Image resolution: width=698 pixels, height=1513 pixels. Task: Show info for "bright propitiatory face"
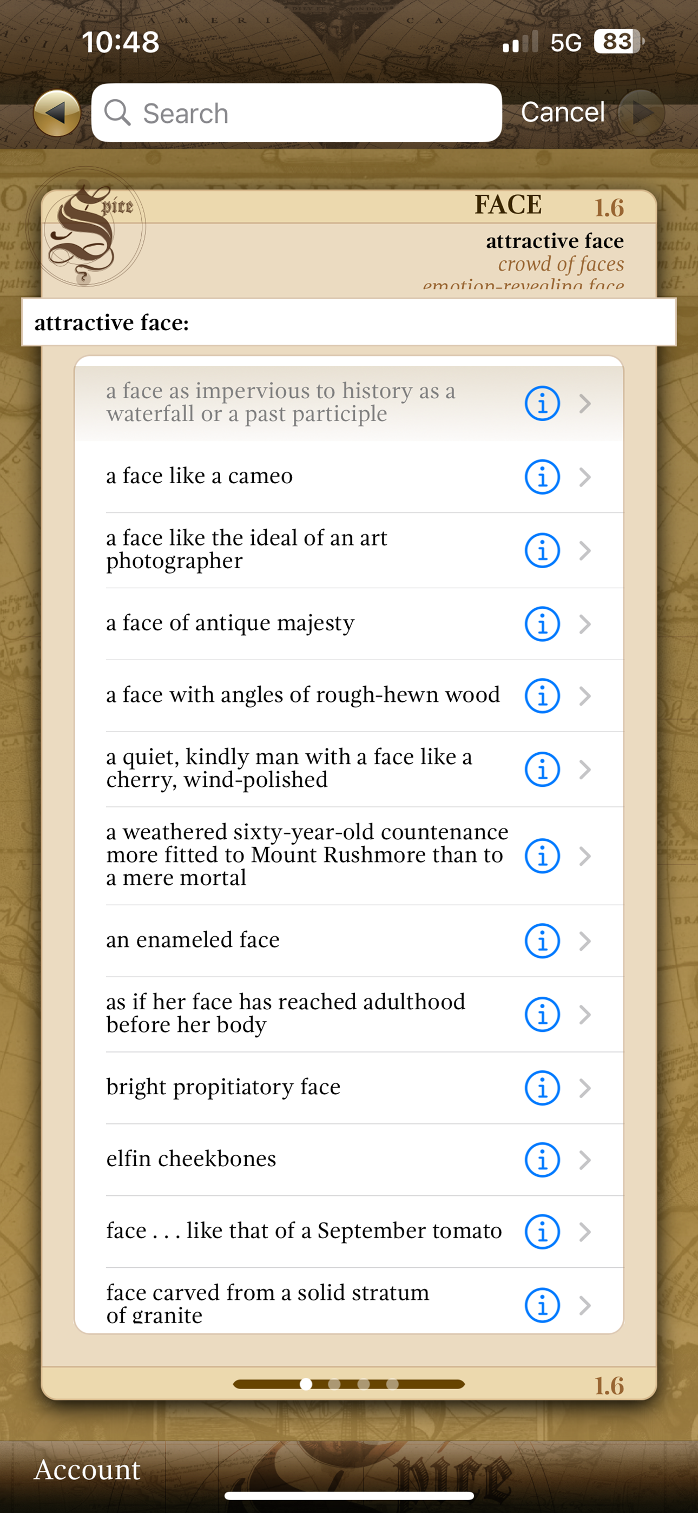click(542, 1088)
